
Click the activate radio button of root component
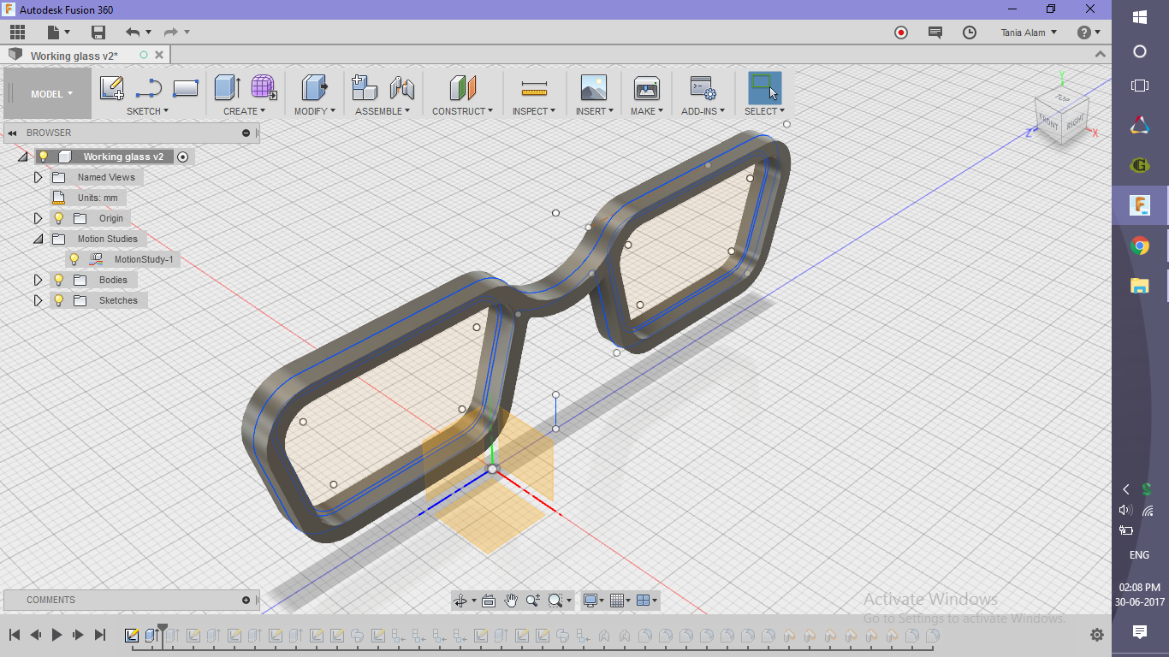(182, 157)
